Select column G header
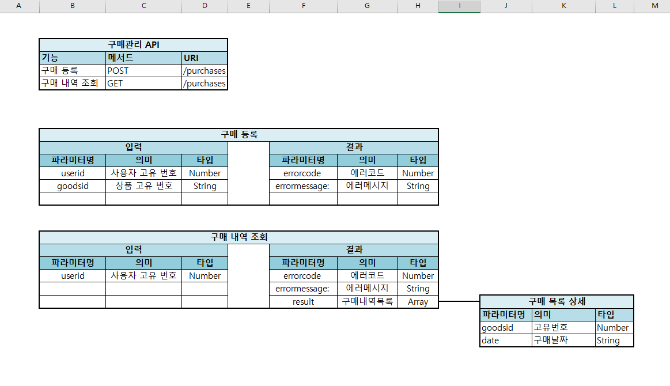The image size is (670, 386). (x=367, y=6)
